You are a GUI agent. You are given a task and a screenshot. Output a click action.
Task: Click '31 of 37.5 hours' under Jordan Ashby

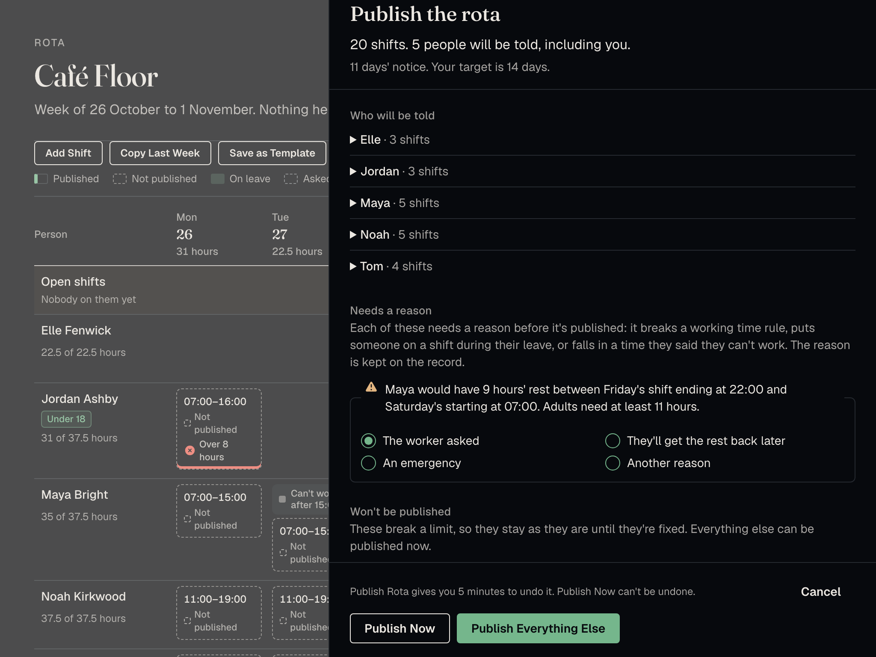79,438
